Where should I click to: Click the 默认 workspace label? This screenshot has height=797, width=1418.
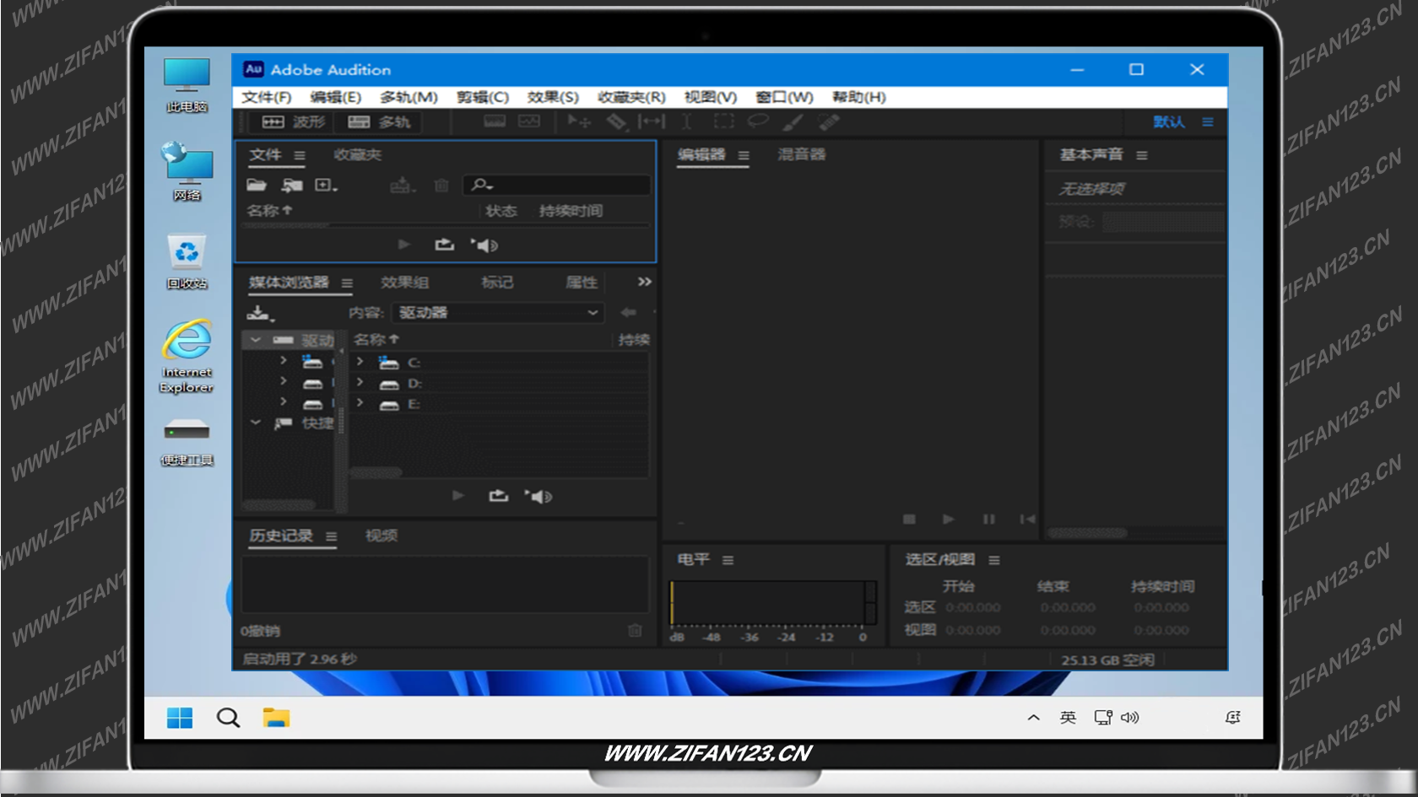(x=1169, y=121)
